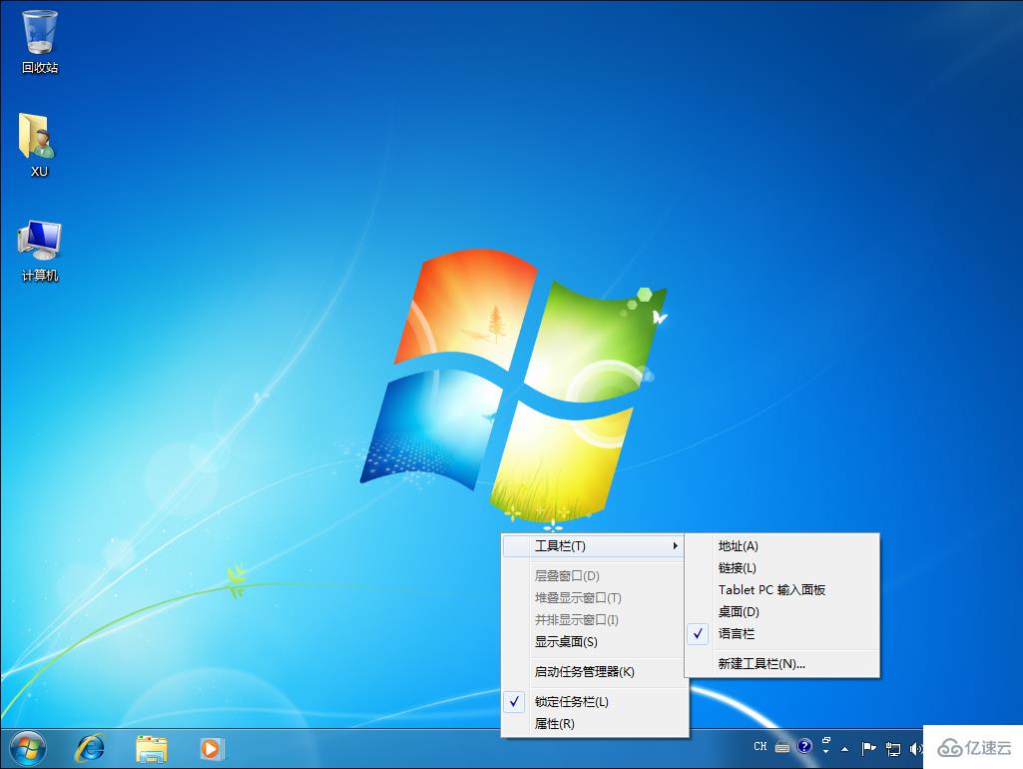
Task: Open the language bar options arrow
Action: click(x=826, y=751)
